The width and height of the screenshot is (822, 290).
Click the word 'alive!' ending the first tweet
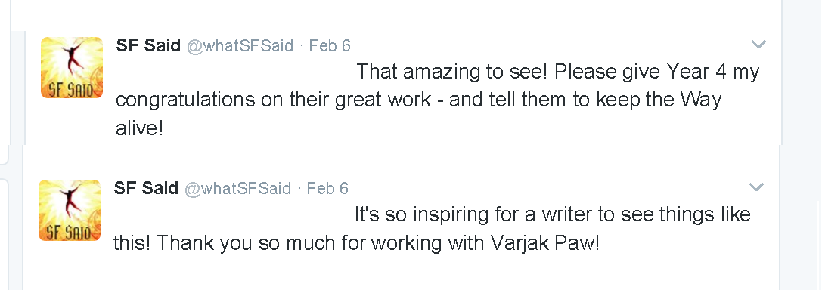click(x=139, y=128)
